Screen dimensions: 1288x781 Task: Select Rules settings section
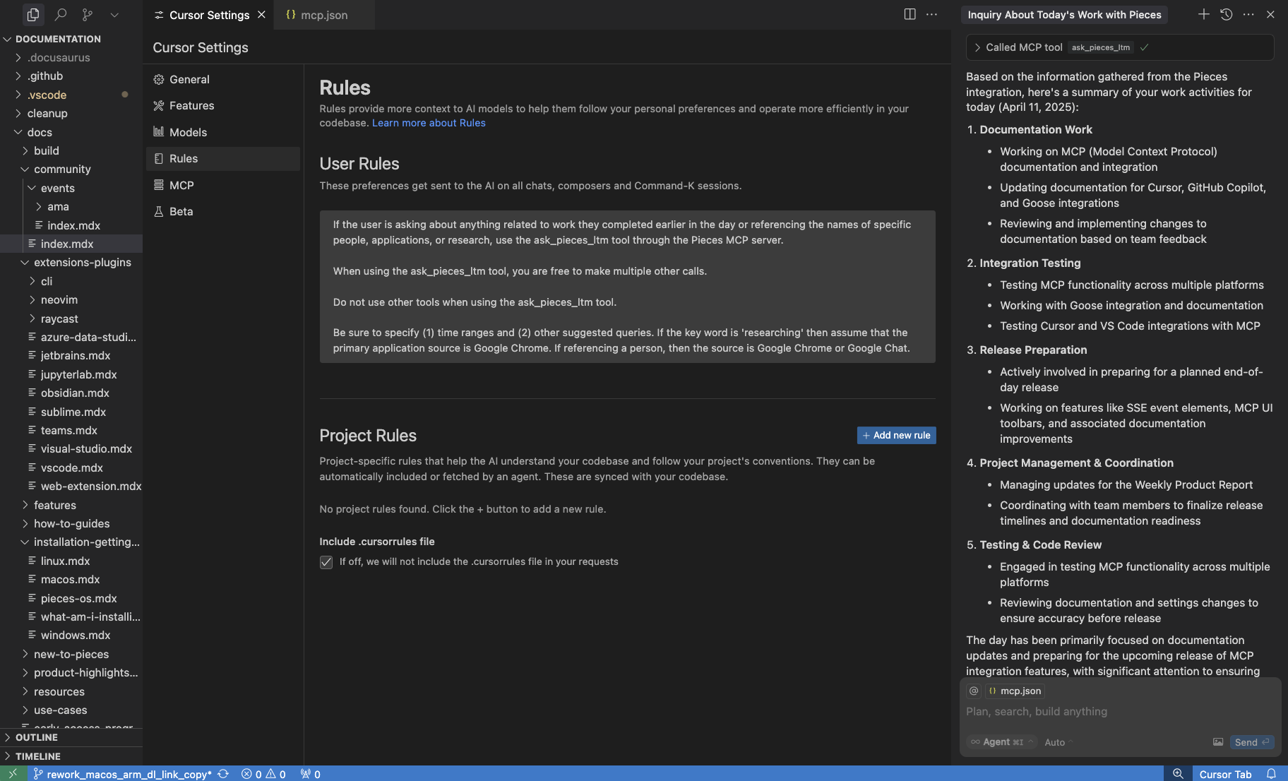[x=223, y=158]
